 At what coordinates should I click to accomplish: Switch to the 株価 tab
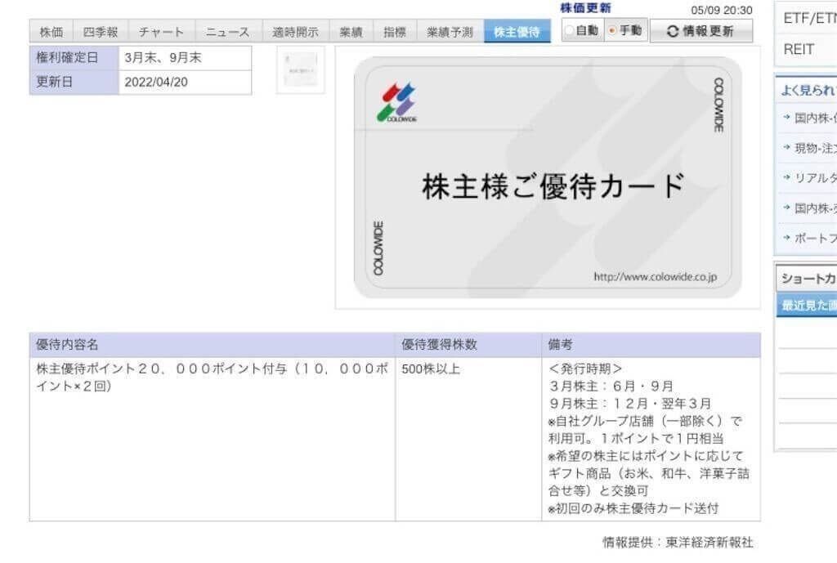[50, 32]
